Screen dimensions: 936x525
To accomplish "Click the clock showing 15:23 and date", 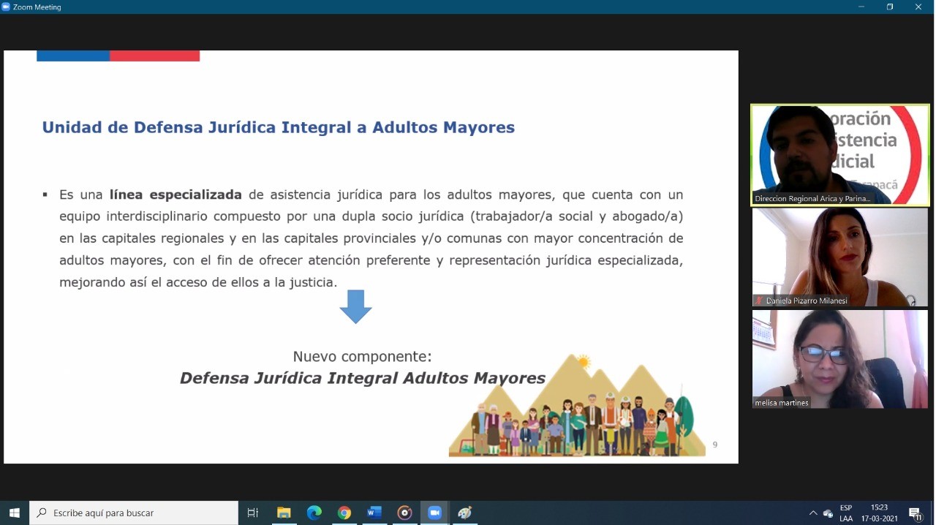I will click(x=879, y=513).
